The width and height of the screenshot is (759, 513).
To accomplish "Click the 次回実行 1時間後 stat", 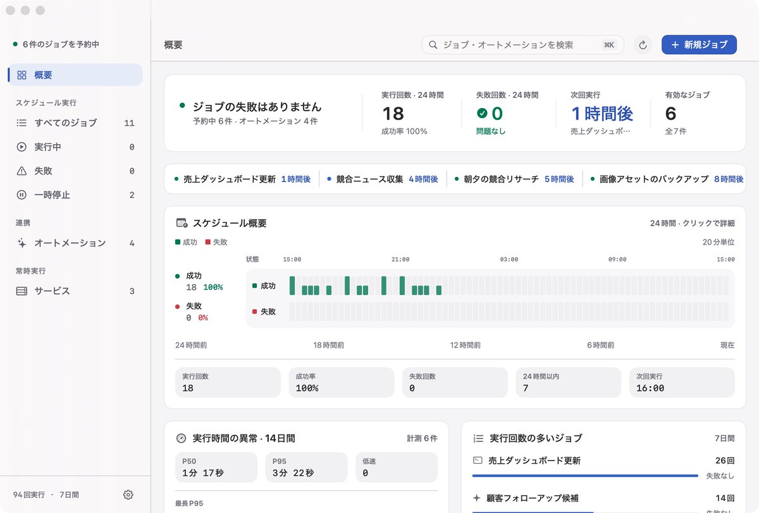I will pos(602,113).
